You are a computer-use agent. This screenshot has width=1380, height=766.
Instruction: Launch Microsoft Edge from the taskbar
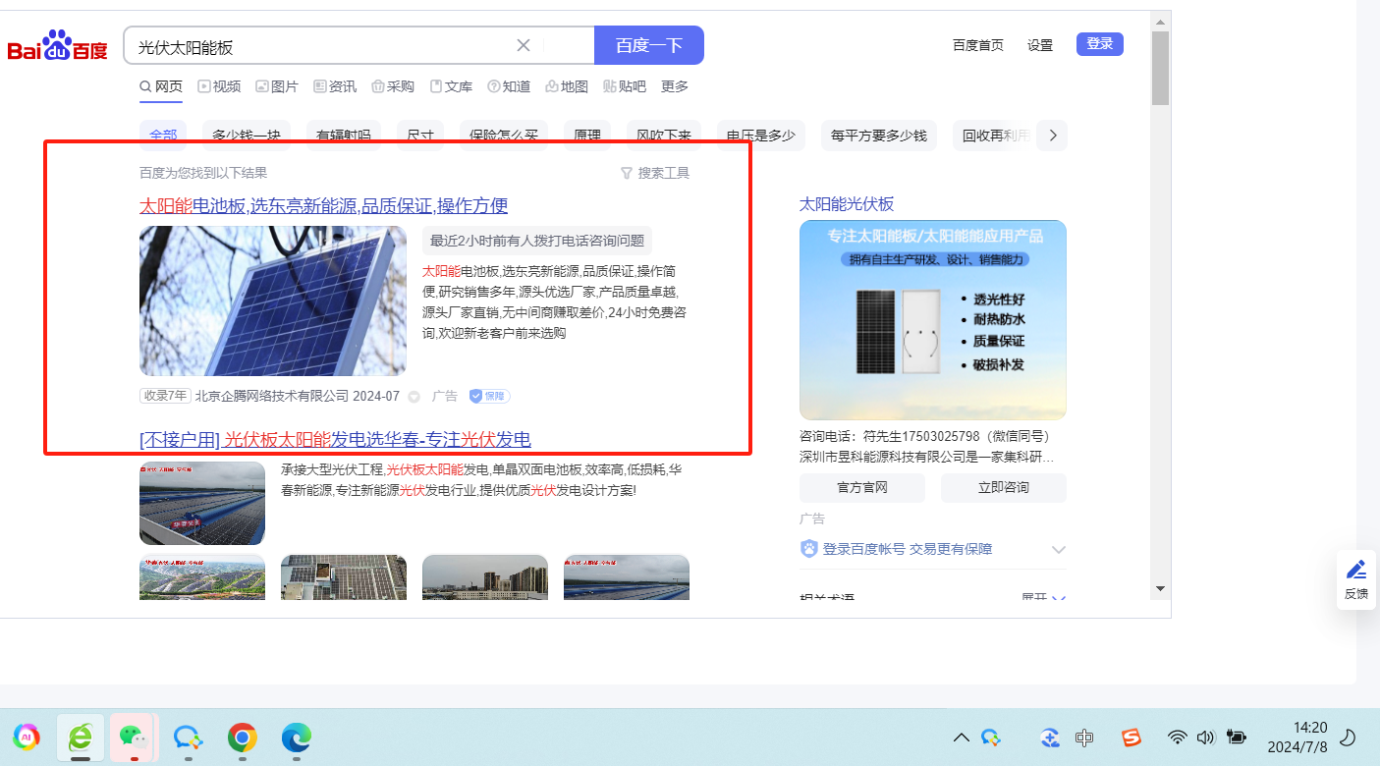[296, 737]
